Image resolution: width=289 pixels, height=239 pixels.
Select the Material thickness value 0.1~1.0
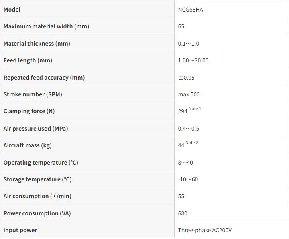point(189,44)
